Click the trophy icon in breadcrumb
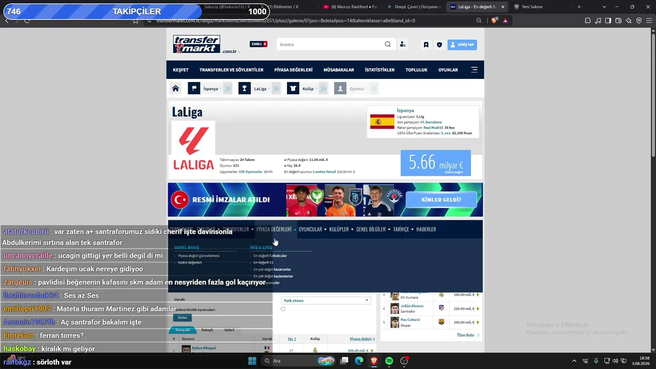 point(244,89)
